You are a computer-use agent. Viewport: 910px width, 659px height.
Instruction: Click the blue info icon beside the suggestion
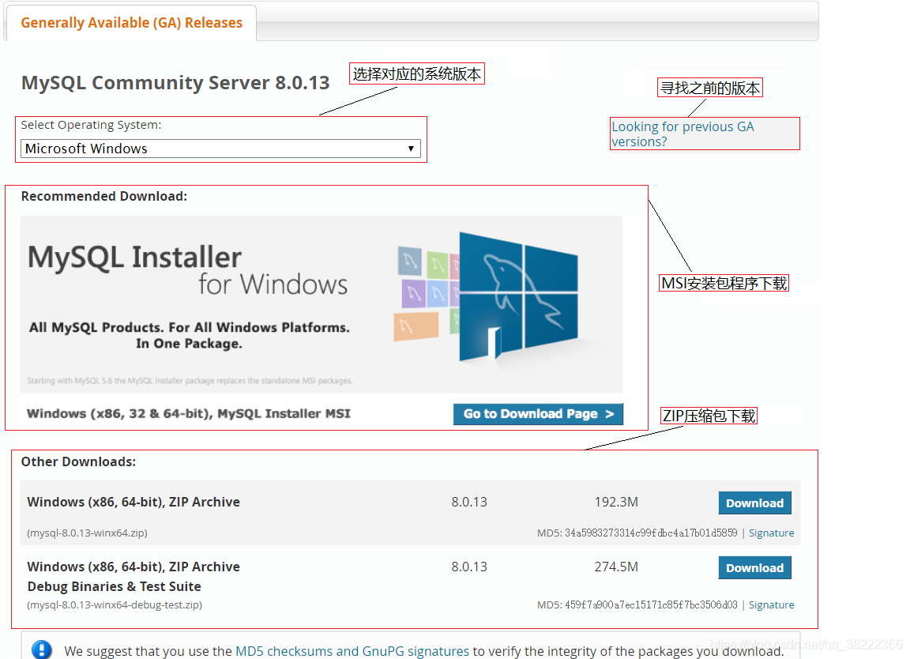click(x=41, y=650)
